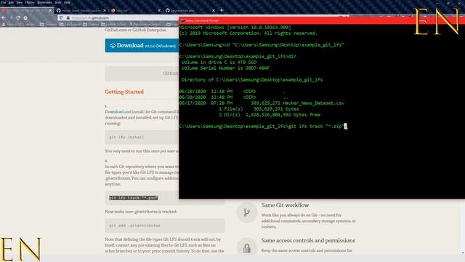
Task: Click the '1 File(s) 303,629,271 bytes' terminal line
Action: 259,109
